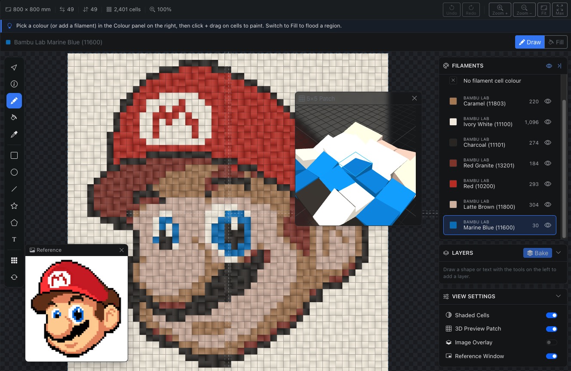Click the Undo button
Viewport: 571px width, 371px height.
pos(451,9)
